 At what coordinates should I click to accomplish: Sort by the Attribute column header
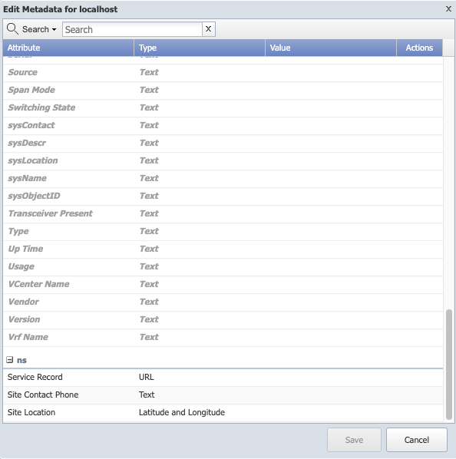(68, 48)
